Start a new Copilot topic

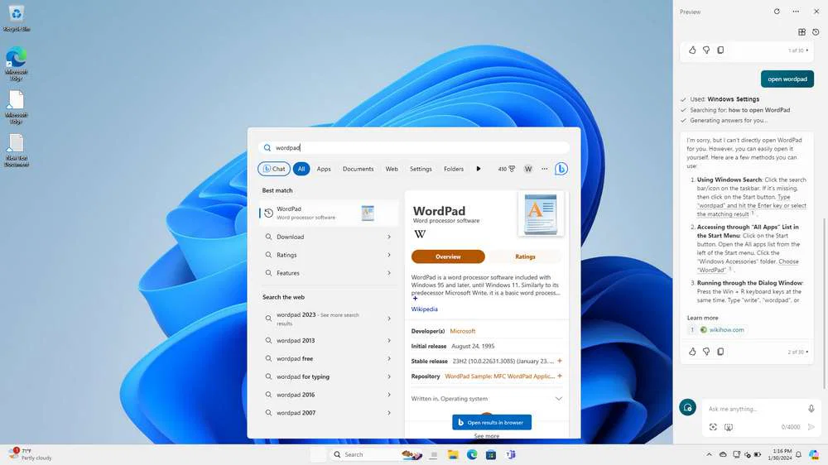(687, 407)
